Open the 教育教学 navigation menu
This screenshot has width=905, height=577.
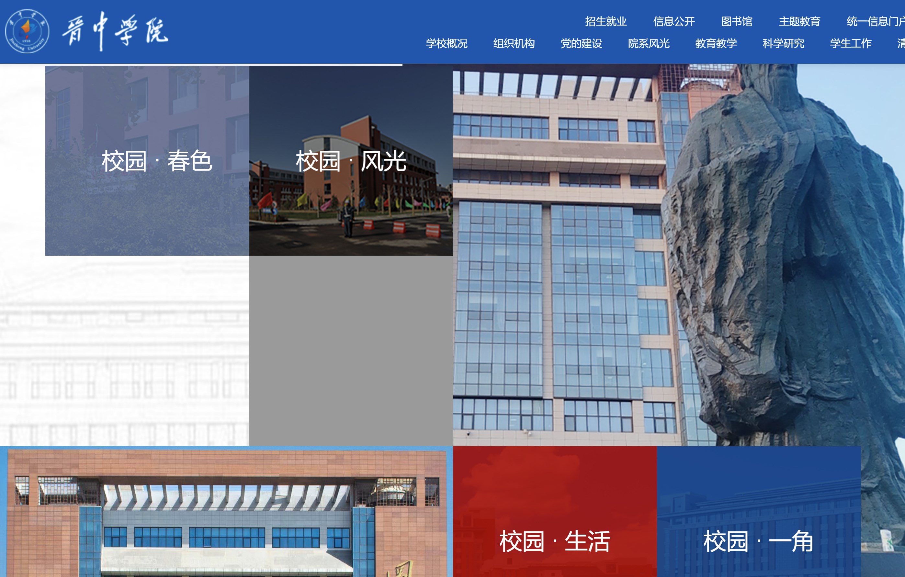point(716,44)
